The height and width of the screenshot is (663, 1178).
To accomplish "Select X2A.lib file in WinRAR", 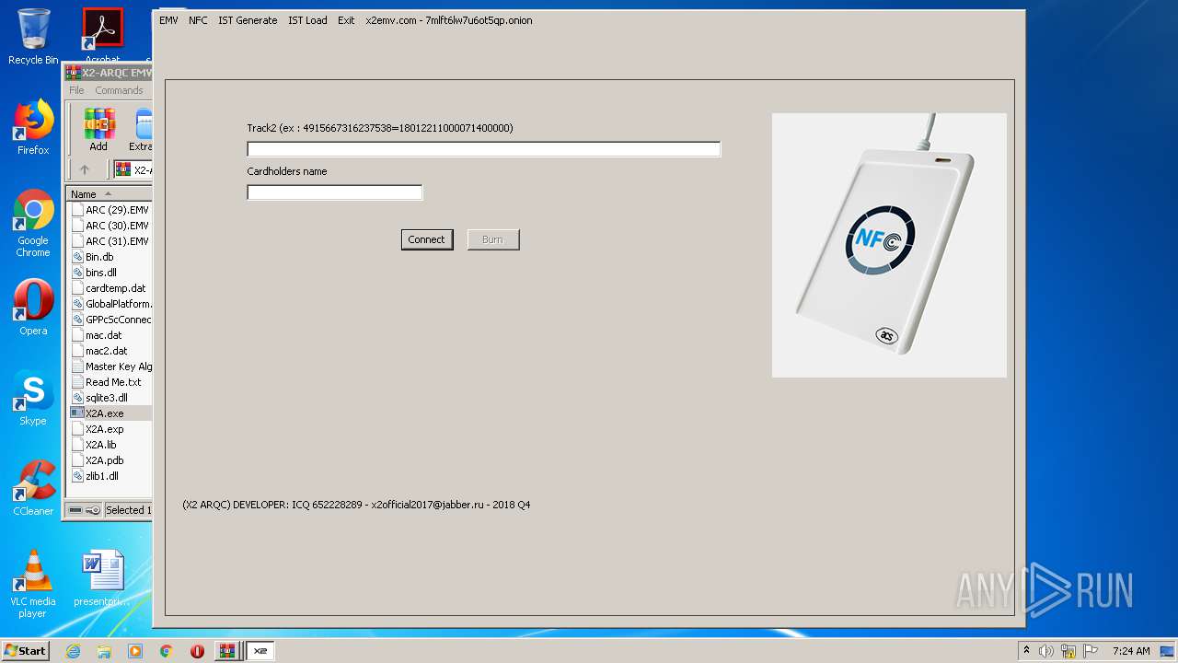I will coord(95,445).
